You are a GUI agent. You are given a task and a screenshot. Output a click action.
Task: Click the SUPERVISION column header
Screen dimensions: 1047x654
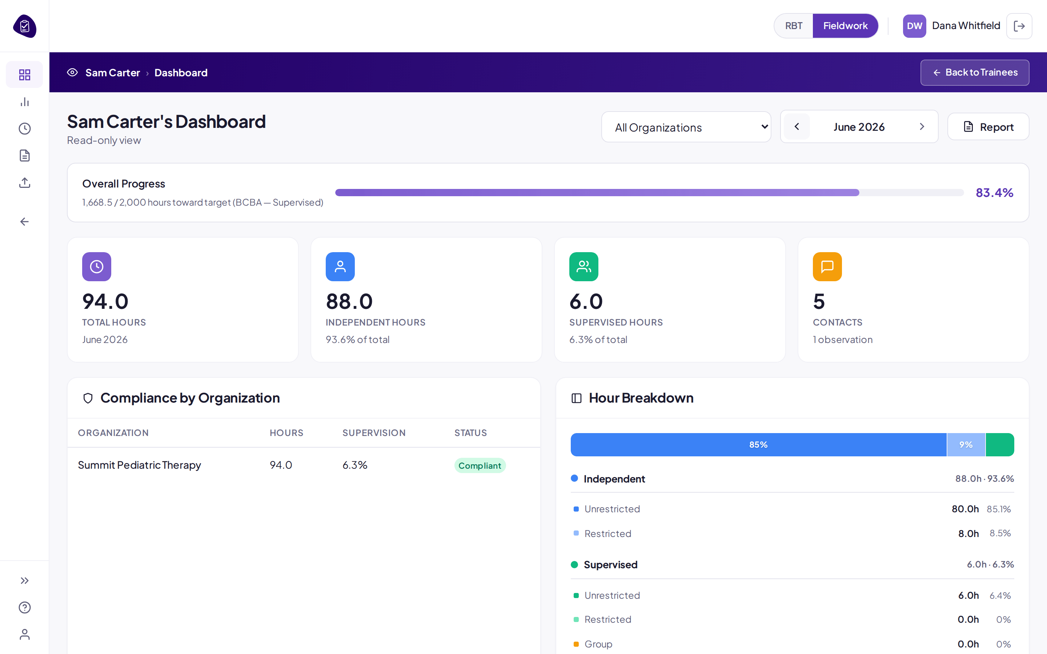374,432
